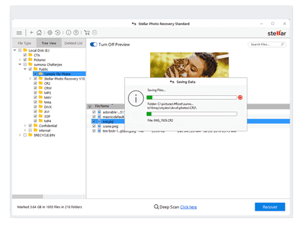Open the info icon in toolbar
This screenshot has width=301, height=226.
pos(68,32)
